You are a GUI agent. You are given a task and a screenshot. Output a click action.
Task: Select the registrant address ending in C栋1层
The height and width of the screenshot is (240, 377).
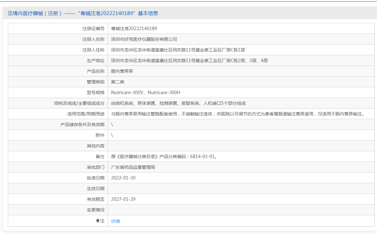point(178,50)
